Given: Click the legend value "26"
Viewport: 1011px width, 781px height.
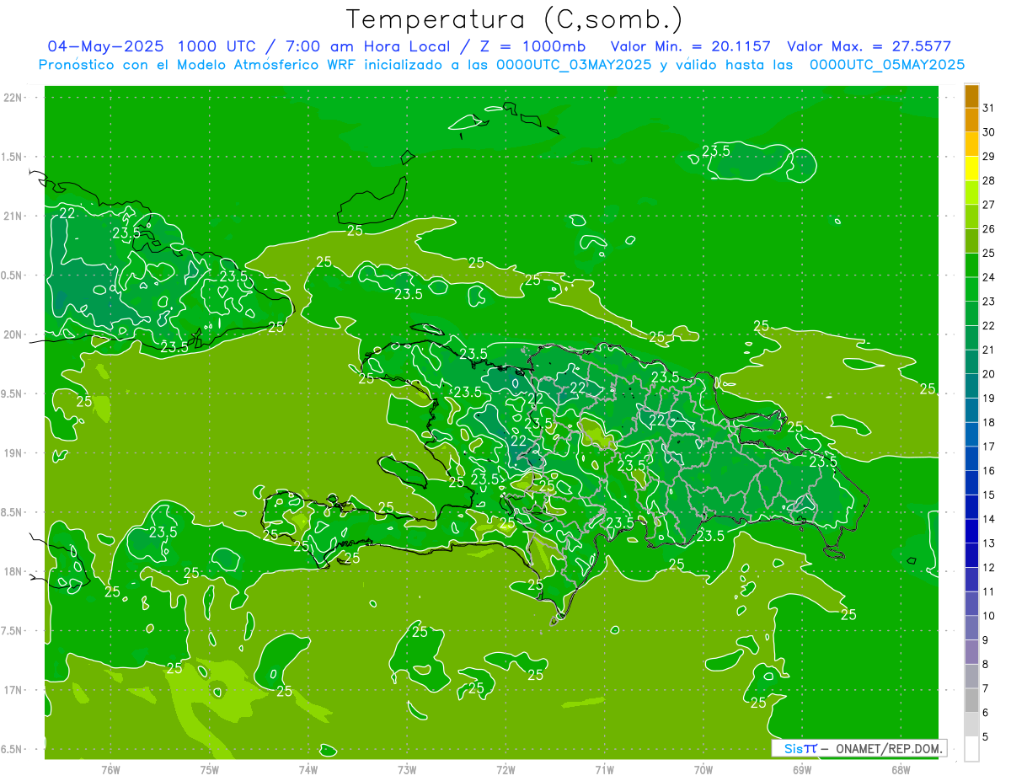Looking at the screenshot, I should pyautogui.click(x=988, y=229).
